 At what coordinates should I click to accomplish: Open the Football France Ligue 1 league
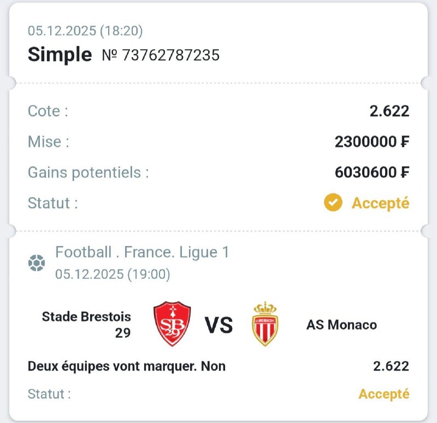point(143,252)
